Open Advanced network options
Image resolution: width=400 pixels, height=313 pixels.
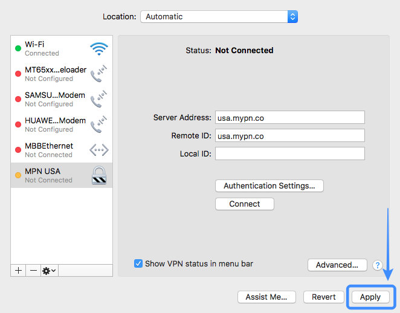[337, 265]
